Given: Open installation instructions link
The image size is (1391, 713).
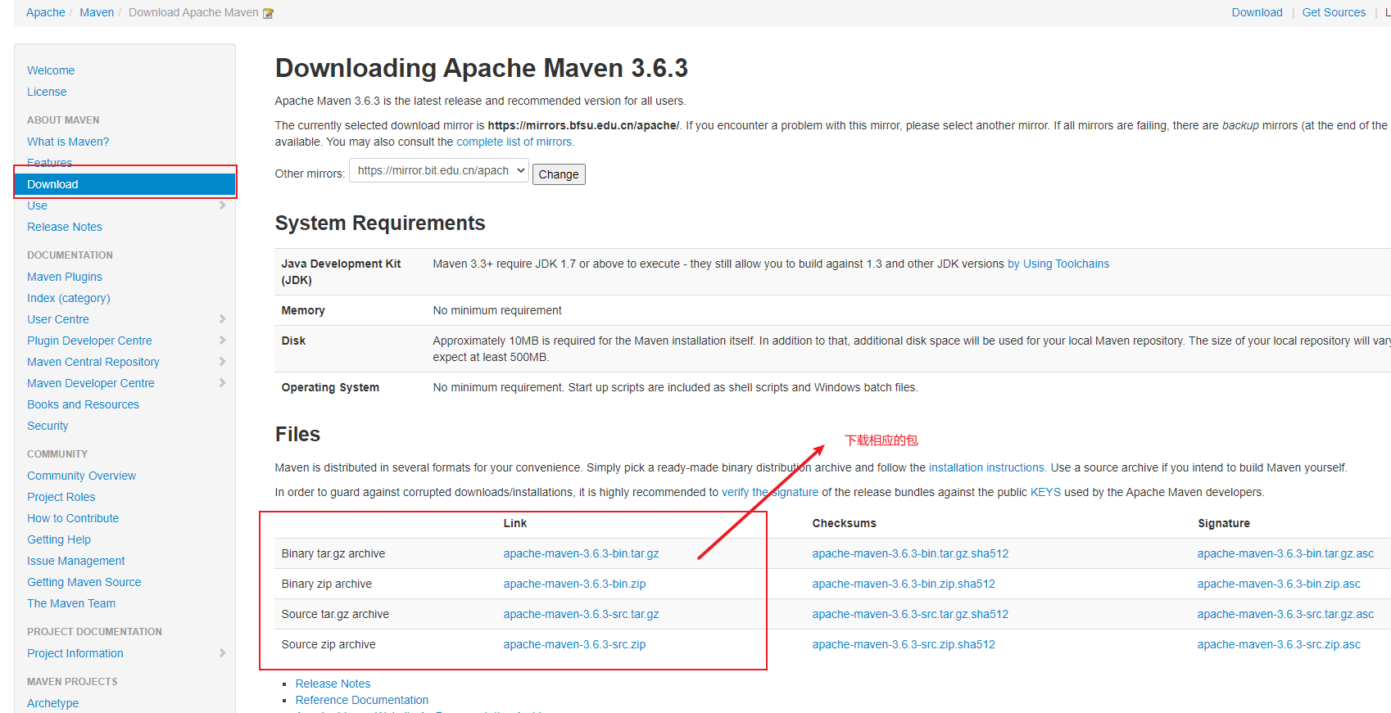Looking at the screenshot, I should point(986,467).
